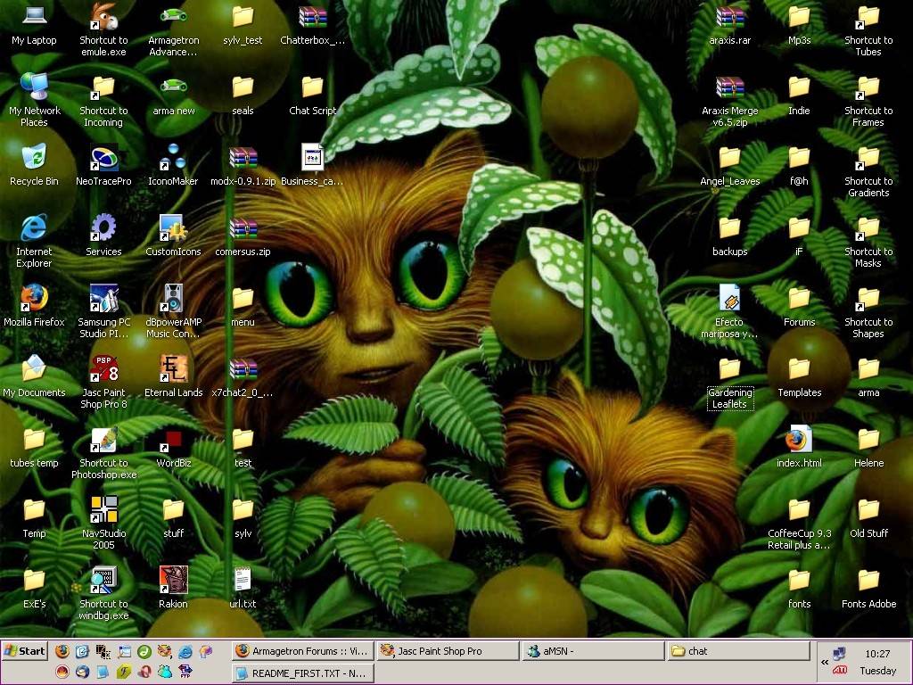Click the system clock showing 10:27
The width and height of the screenshot is (913, 685).
coord(877,654)
